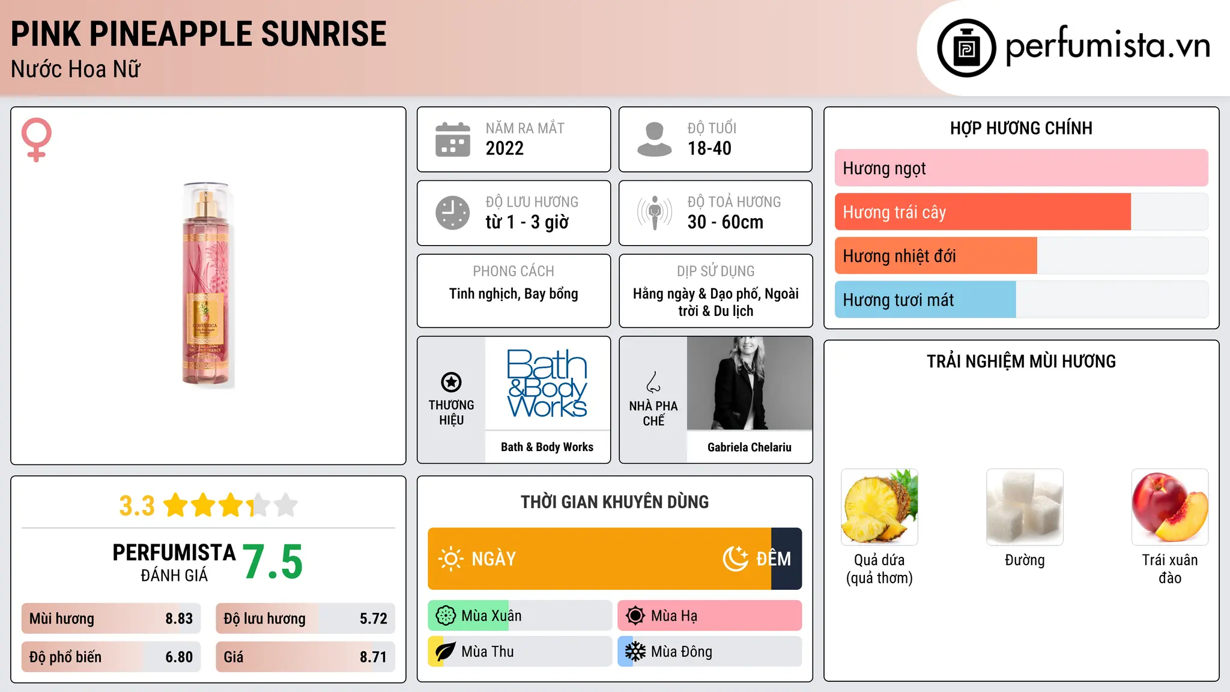
Task: Click the Hương ngọt accord bar
Action: point(1021,168)
